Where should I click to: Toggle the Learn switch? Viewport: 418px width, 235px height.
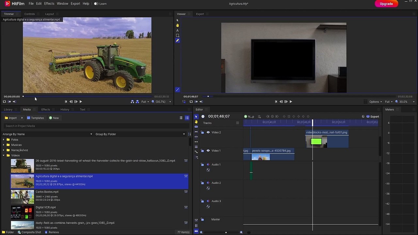click(x=96, y=4)
